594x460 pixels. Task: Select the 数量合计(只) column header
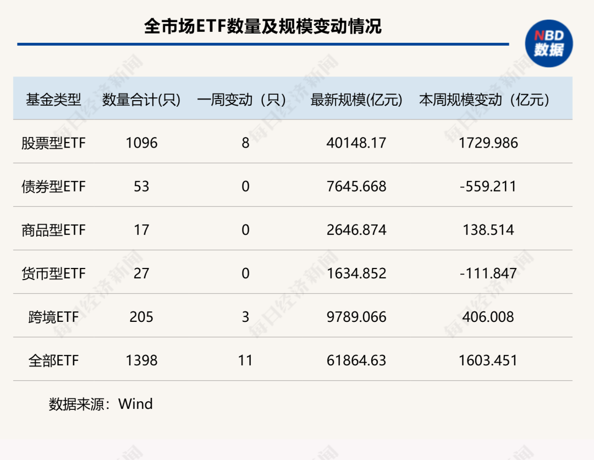(141, 100)
